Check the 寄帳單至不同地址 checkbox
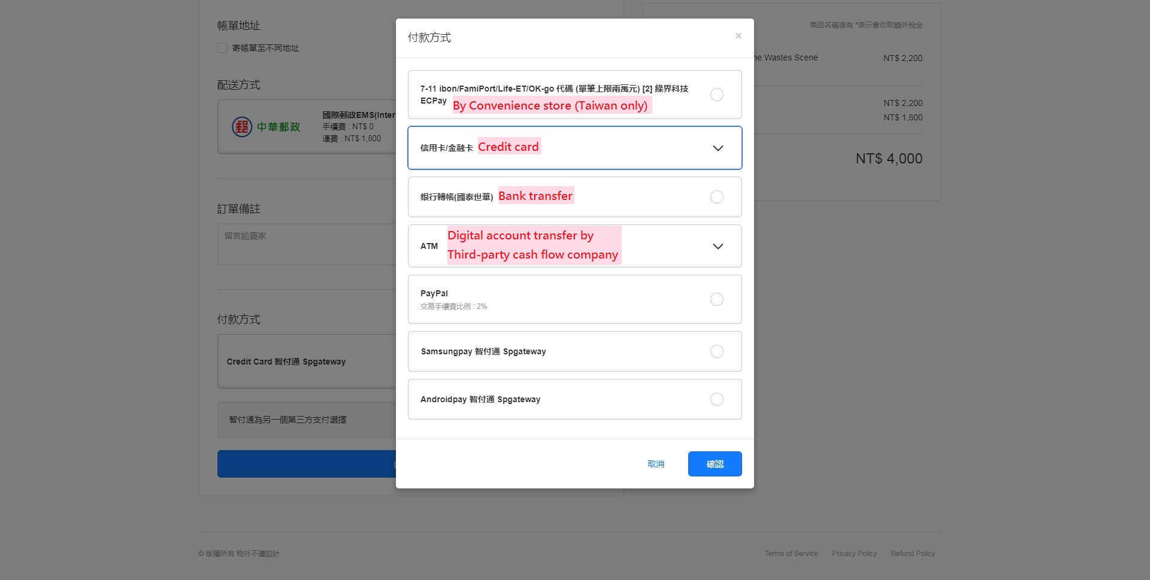This screenshot has height=580, width=1150. (222, 48)
